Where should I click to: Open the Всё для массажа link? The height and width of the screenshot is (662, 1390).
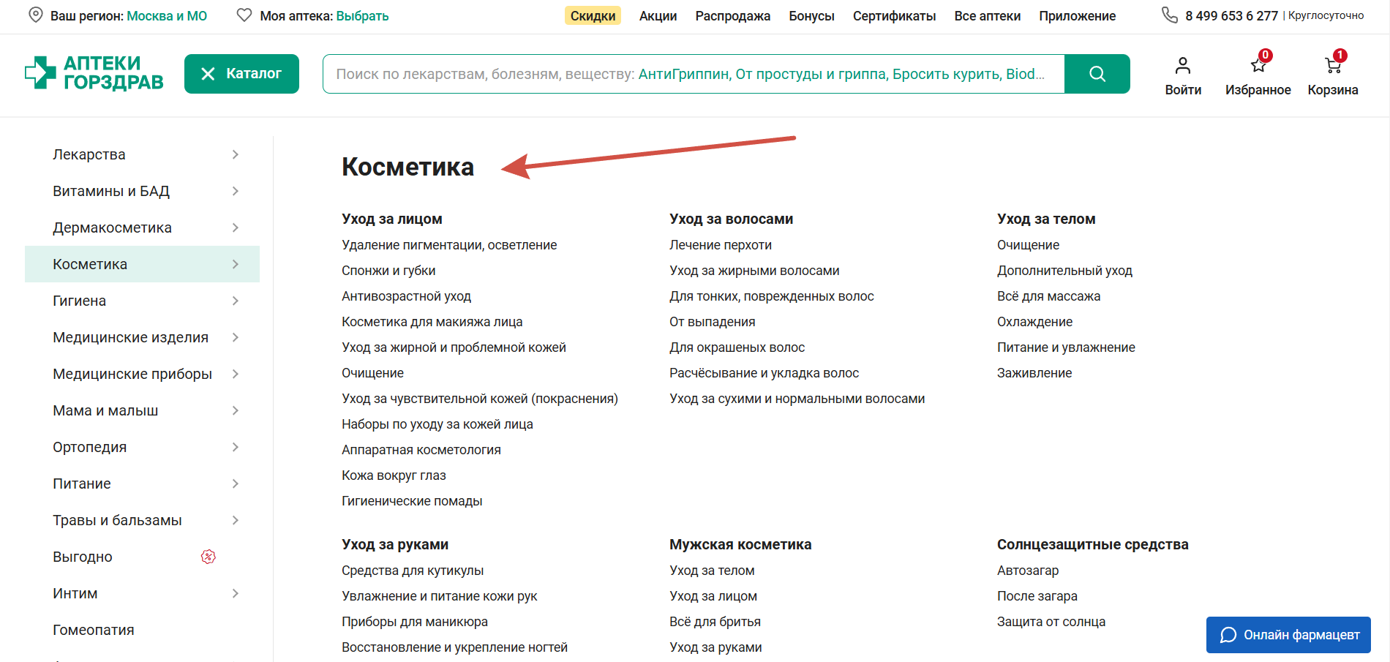click(x=1048, y=296)
